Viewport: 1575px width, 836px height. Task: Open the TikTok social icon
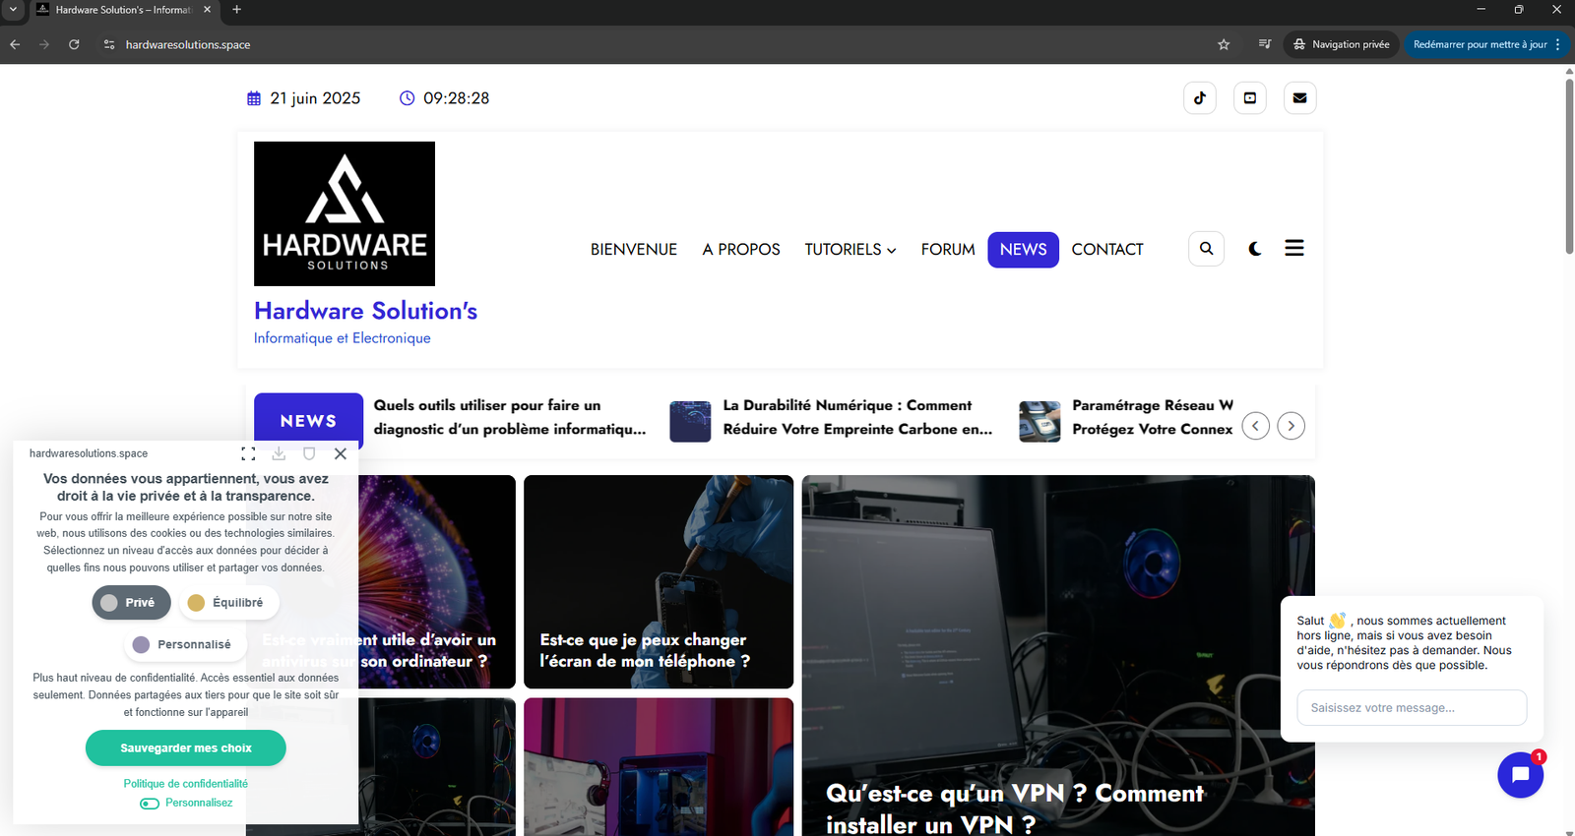(x=1199, y=98)
